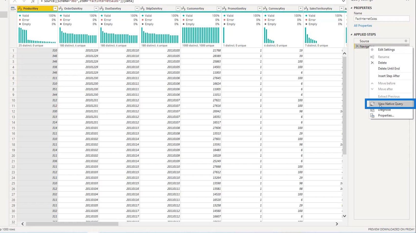
Task: Open SalesTerritoryKey column filter dropdown
Action: click(341, 9)
